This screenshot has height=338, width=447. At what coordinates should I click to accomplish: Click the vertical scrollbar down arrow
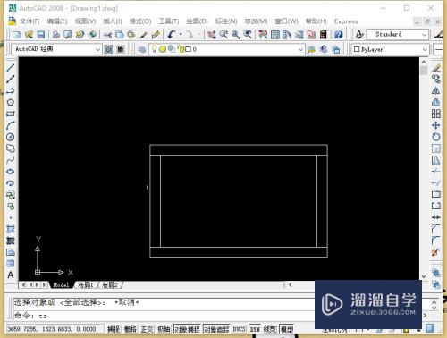tap(424, 276)
